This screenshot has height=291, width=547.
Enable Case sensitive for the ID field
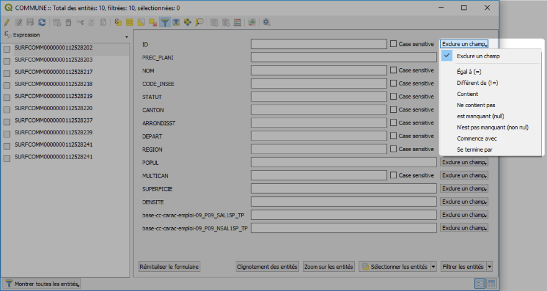[393, 44]
